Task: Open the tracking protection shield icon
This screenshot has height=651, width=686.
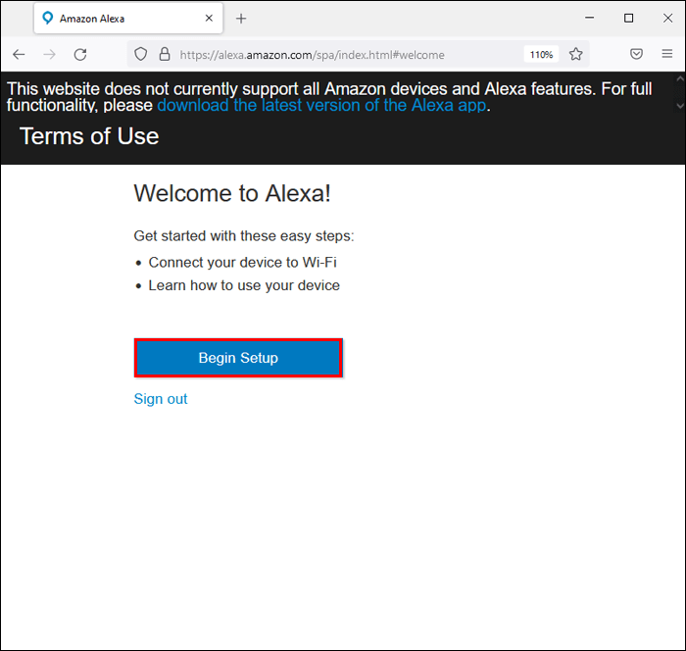Action: 140,54
